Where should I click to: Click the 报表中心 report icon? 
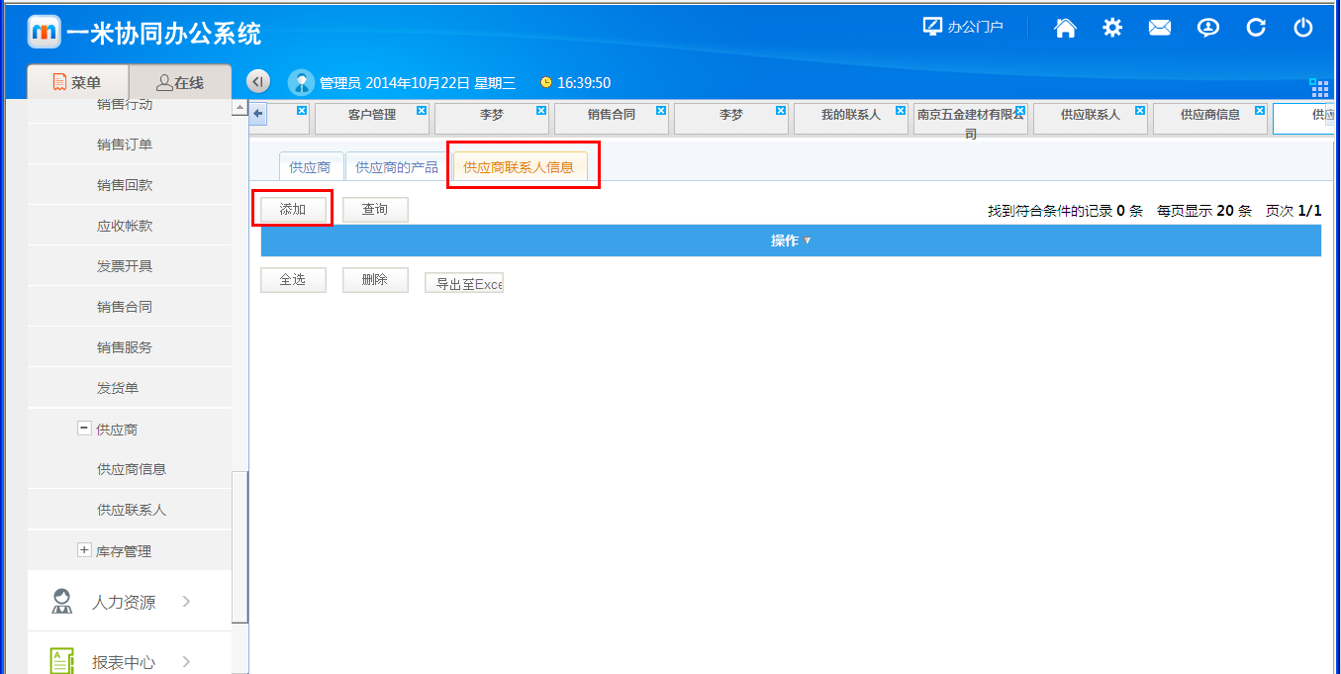point(62,661)
